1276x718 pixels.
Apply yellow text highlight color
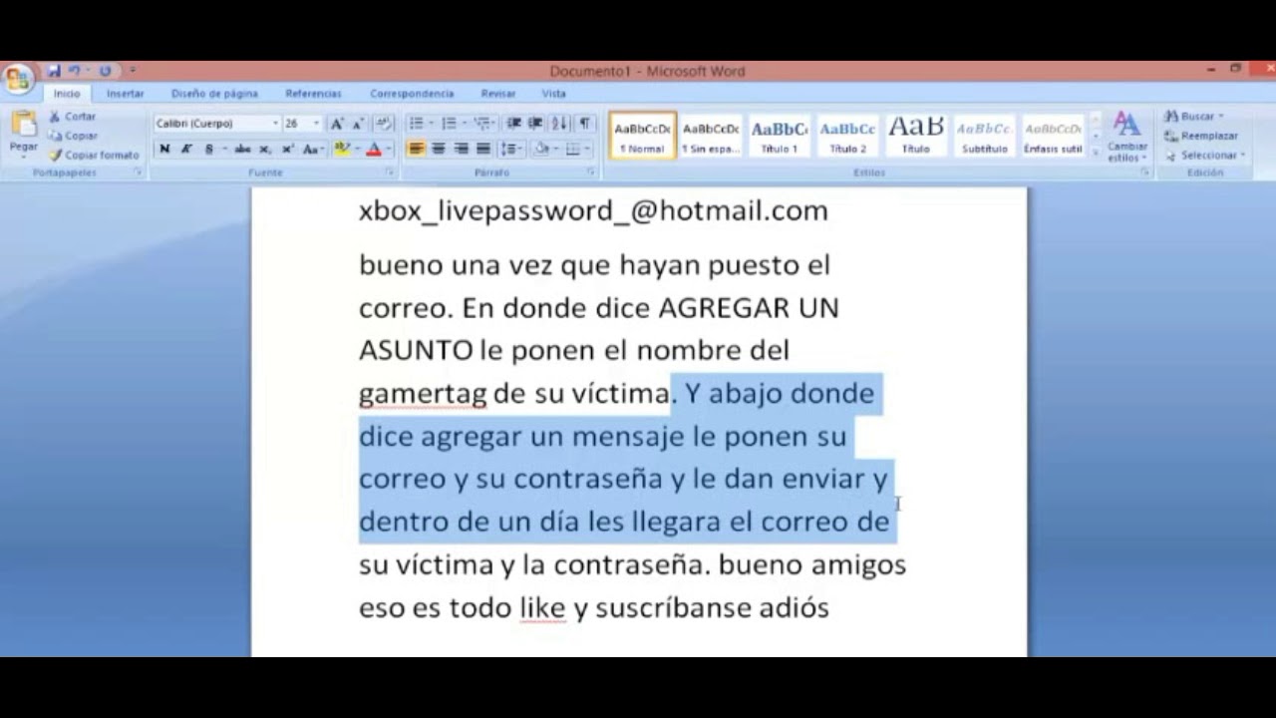[342, 149]
